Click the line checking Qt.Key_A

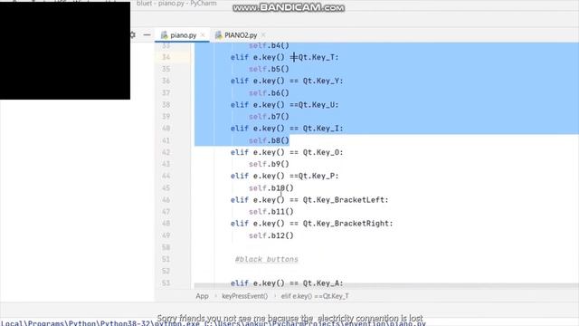(287, 283)
